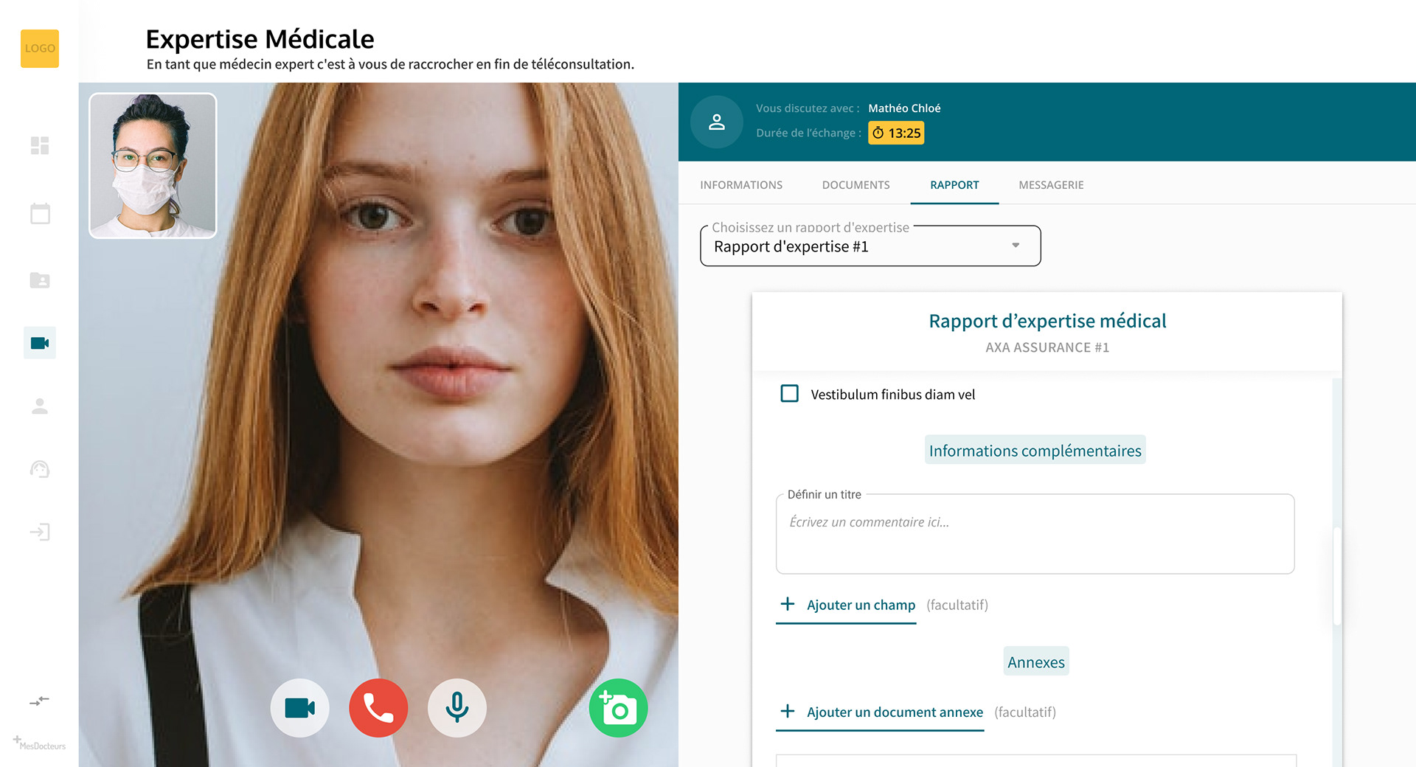Open the support headset sidebar icon
The image size is (1416, 767).
40,469
